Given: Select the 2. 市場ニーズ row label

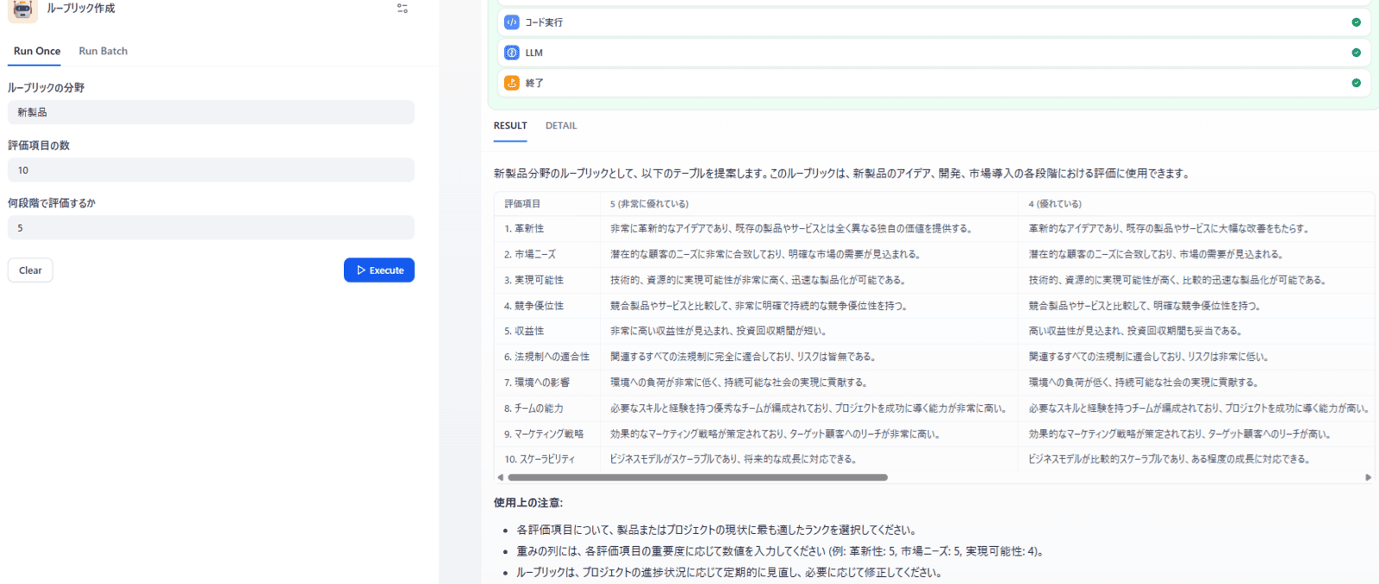Looking at the screenshot, I should click(x=530, y=255).
